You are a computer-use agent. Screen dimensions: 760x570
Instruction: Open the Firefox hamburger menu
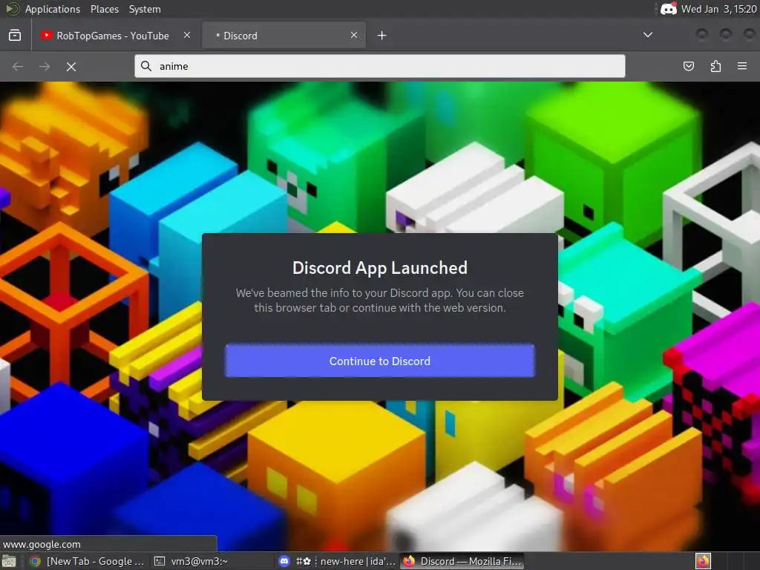[x=742, y=66]
